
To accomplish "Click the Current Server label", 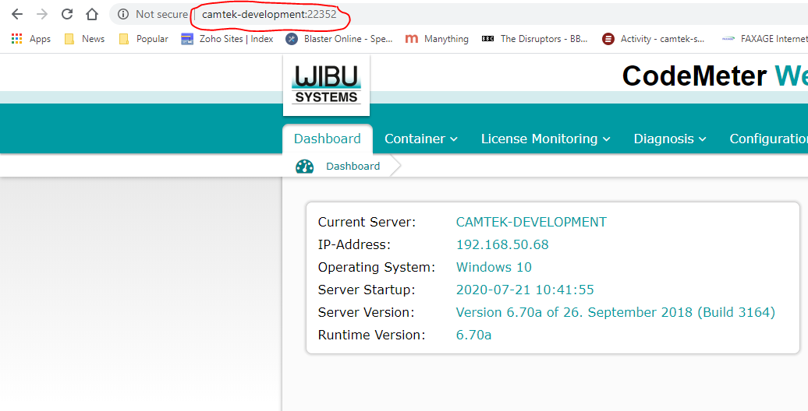I will pyautogui.click(x=367, y=222).
